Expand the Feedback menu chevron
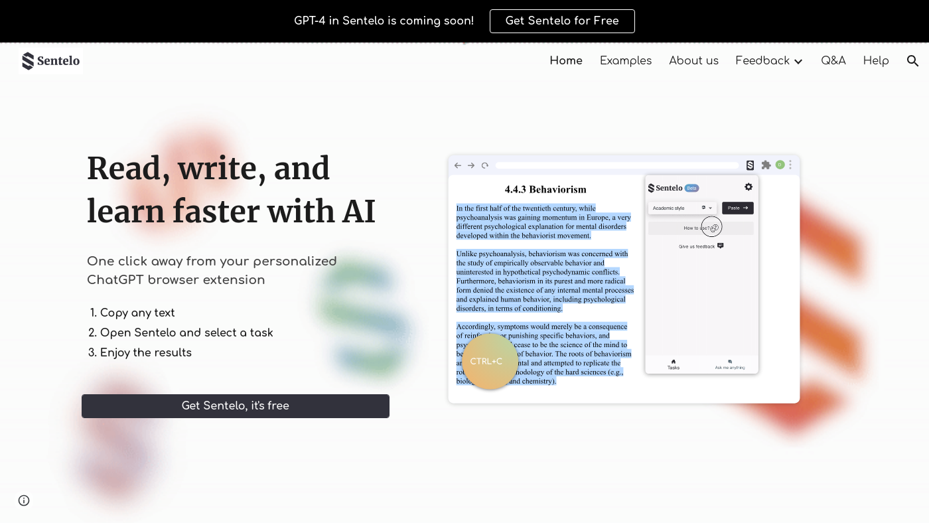This screenshot has height=523, width=929. point(798,62)
